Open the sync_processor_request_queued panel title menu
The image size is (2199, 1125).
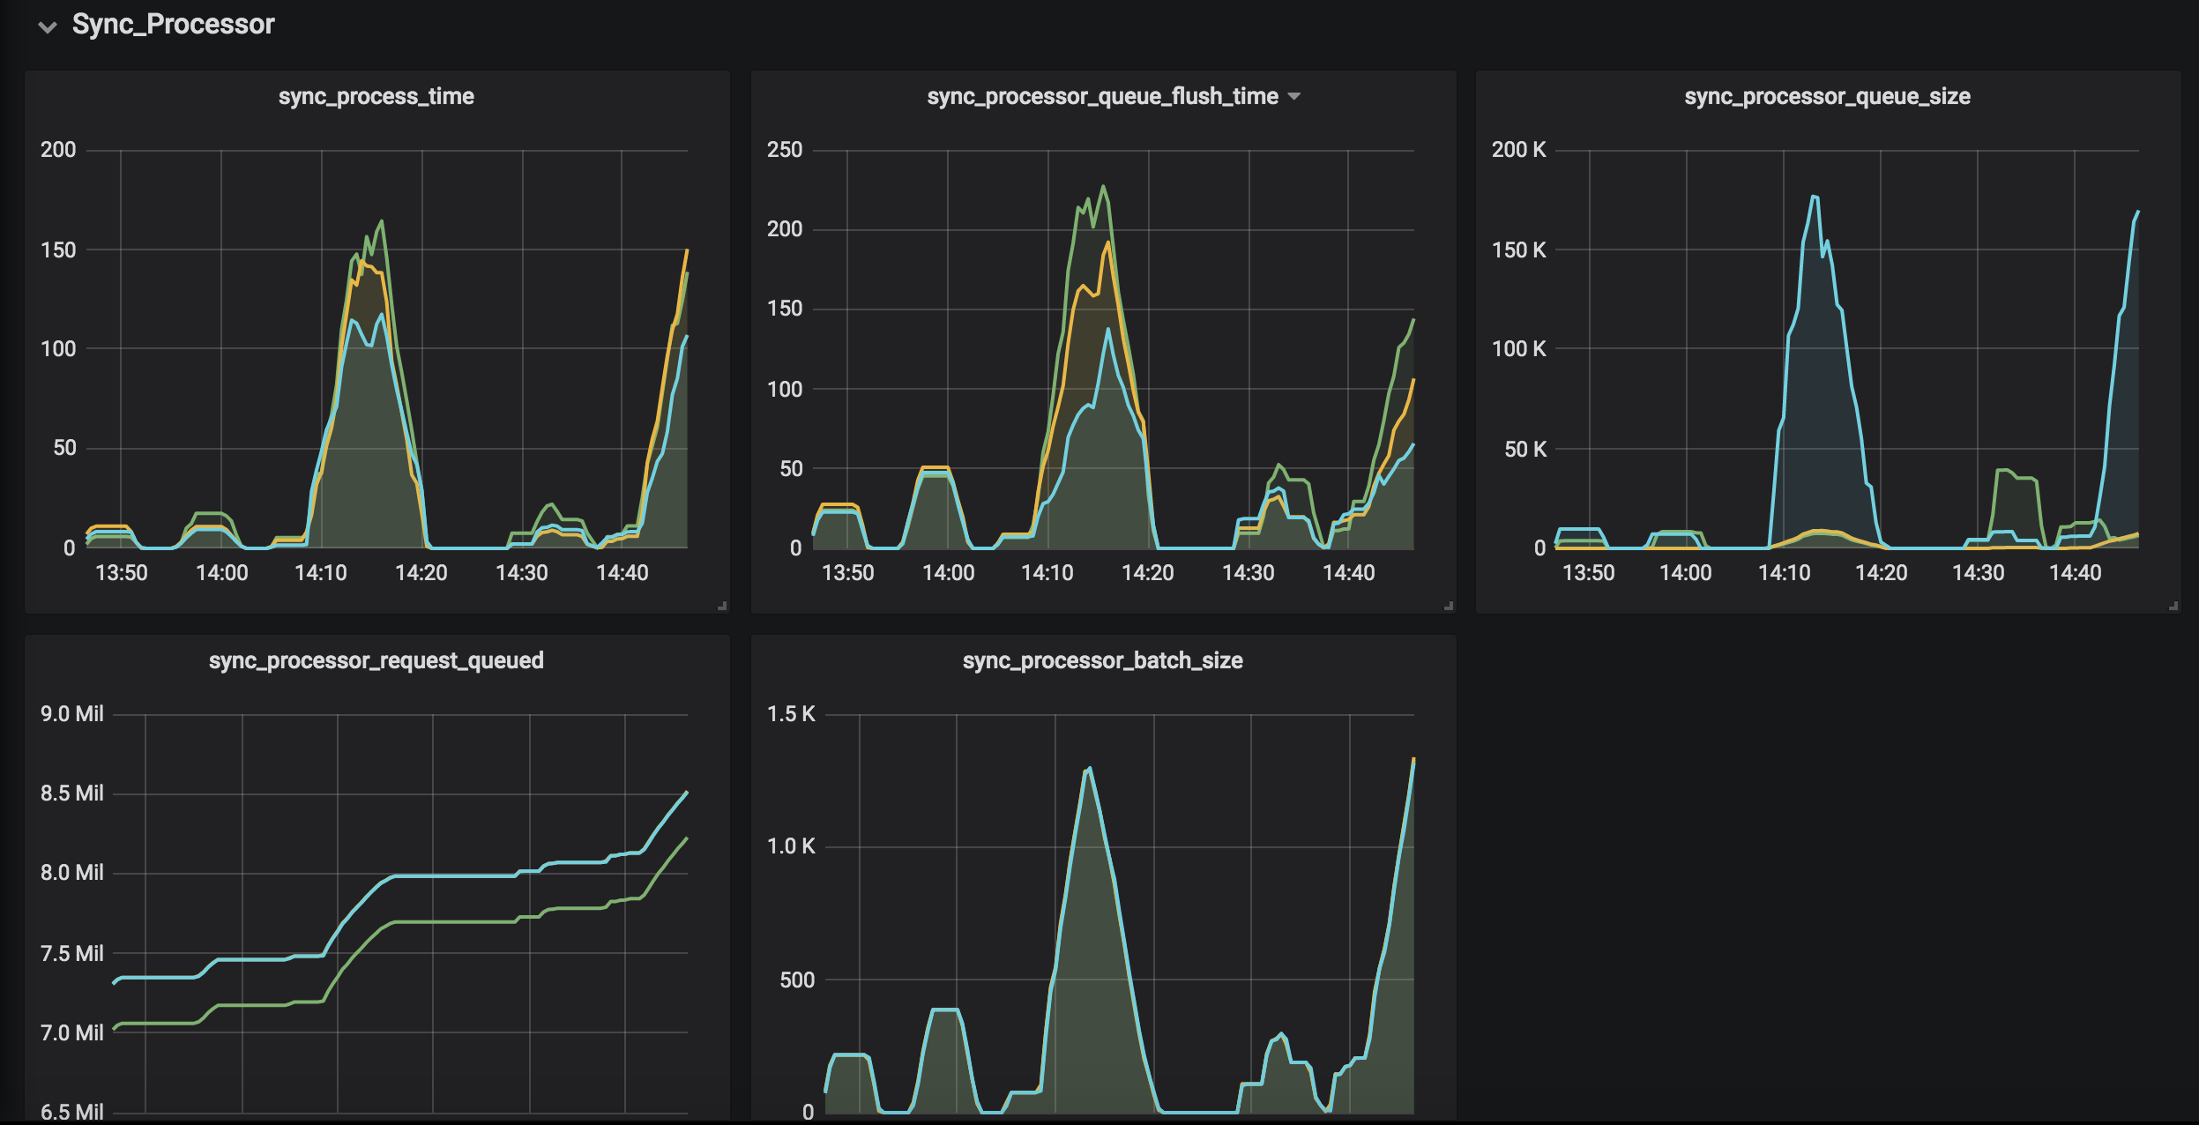(376, 660)
